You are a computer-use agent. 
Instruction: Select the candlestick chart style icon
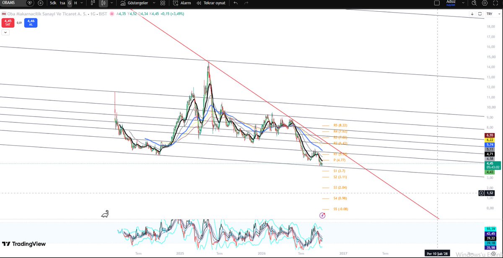click(x=103, y=3)
